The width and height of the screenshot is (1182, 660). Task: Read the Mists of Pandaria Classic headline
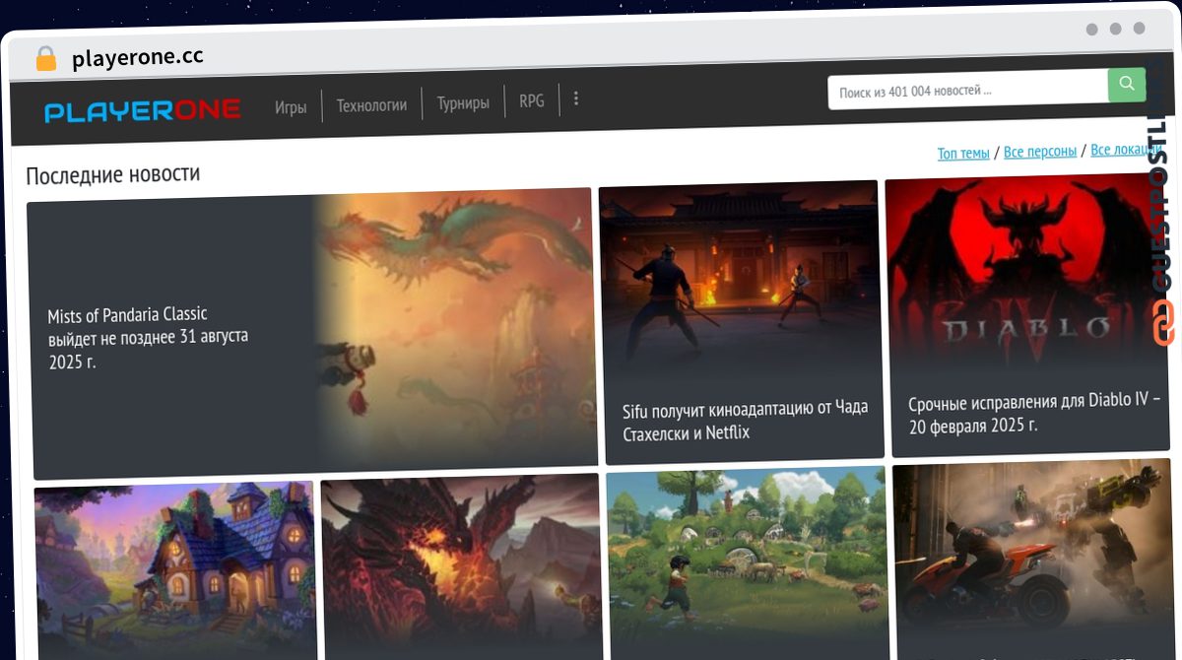tap(148, 338)
